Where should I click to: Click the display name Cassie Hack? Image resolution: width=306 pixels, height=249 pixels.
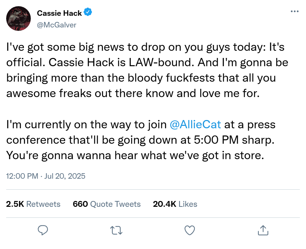(59, 13)
